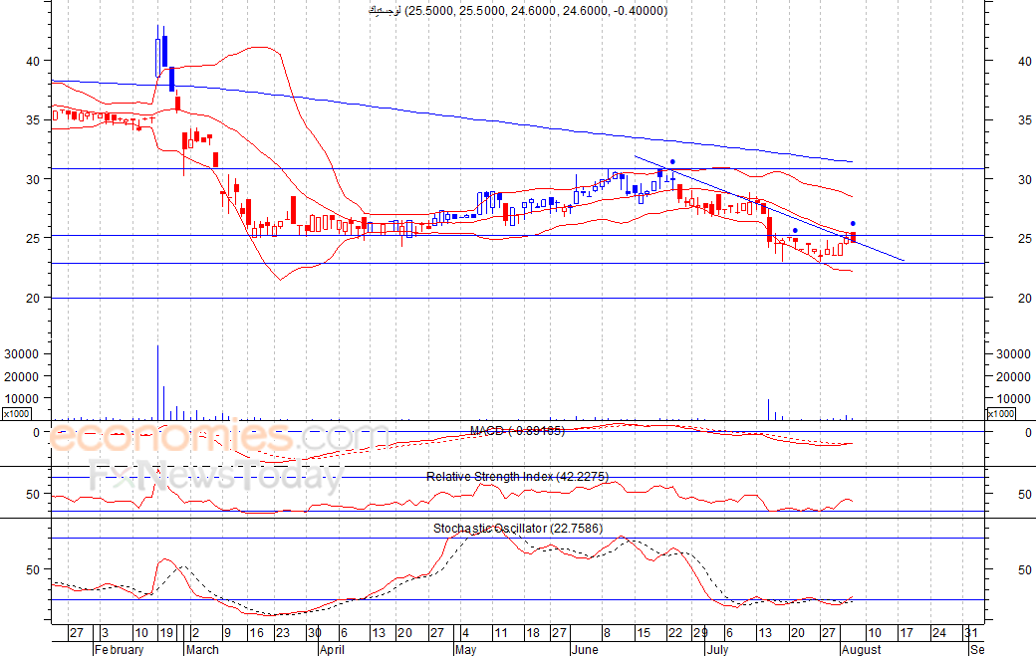Click the economies.com watermark logo

coord(219,438)
